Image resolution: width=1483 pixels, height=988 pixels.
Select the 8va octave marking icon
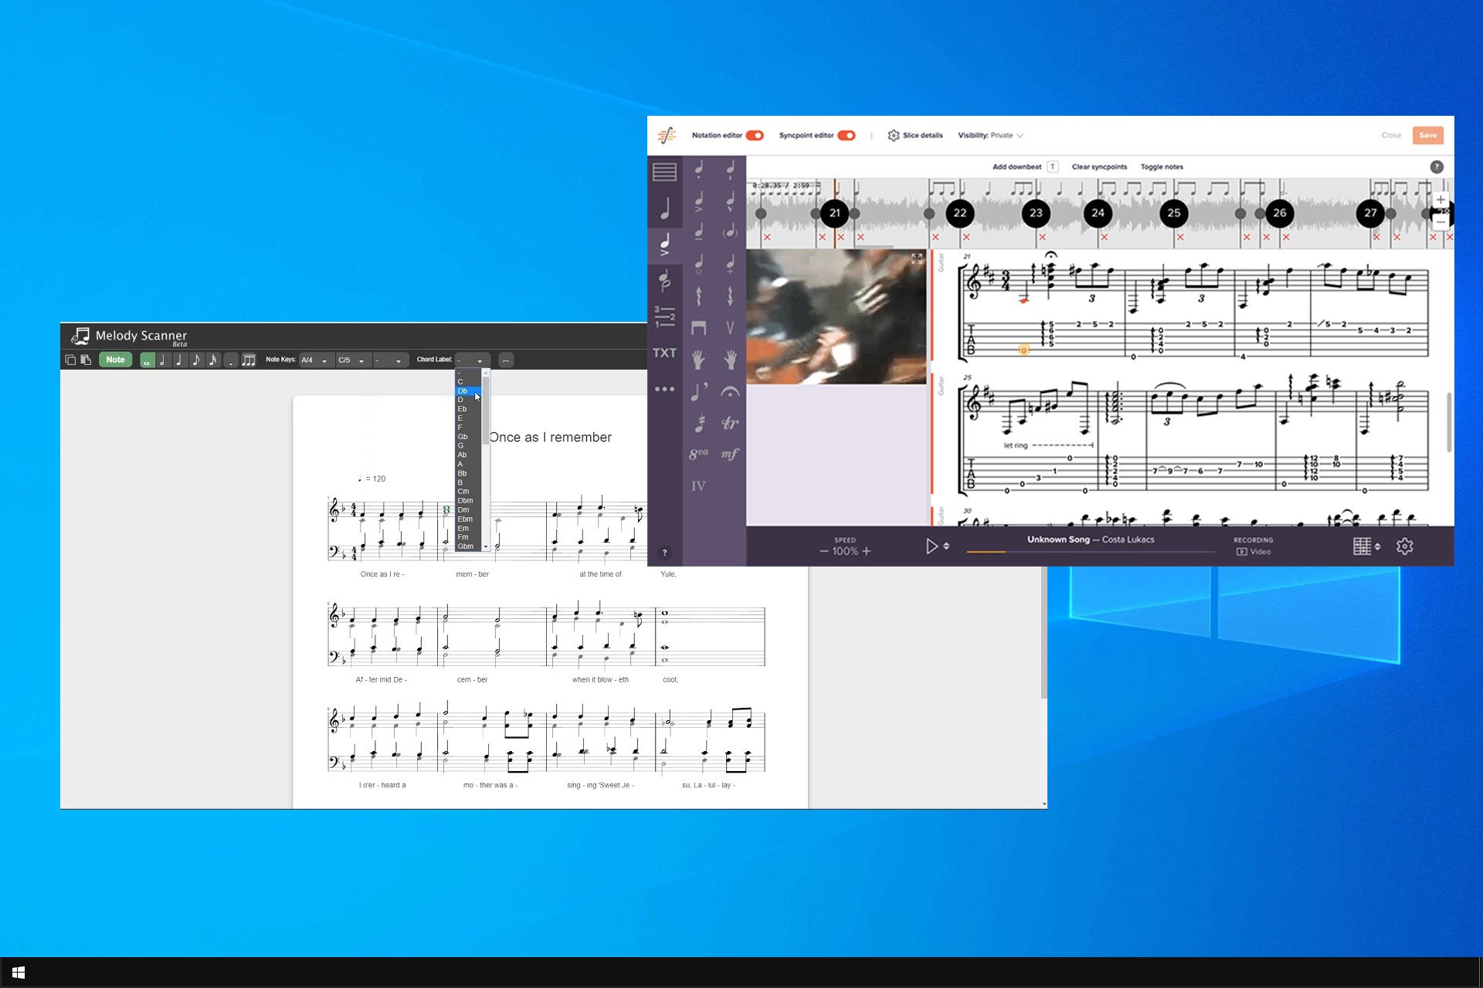click(x=698, y=454)
